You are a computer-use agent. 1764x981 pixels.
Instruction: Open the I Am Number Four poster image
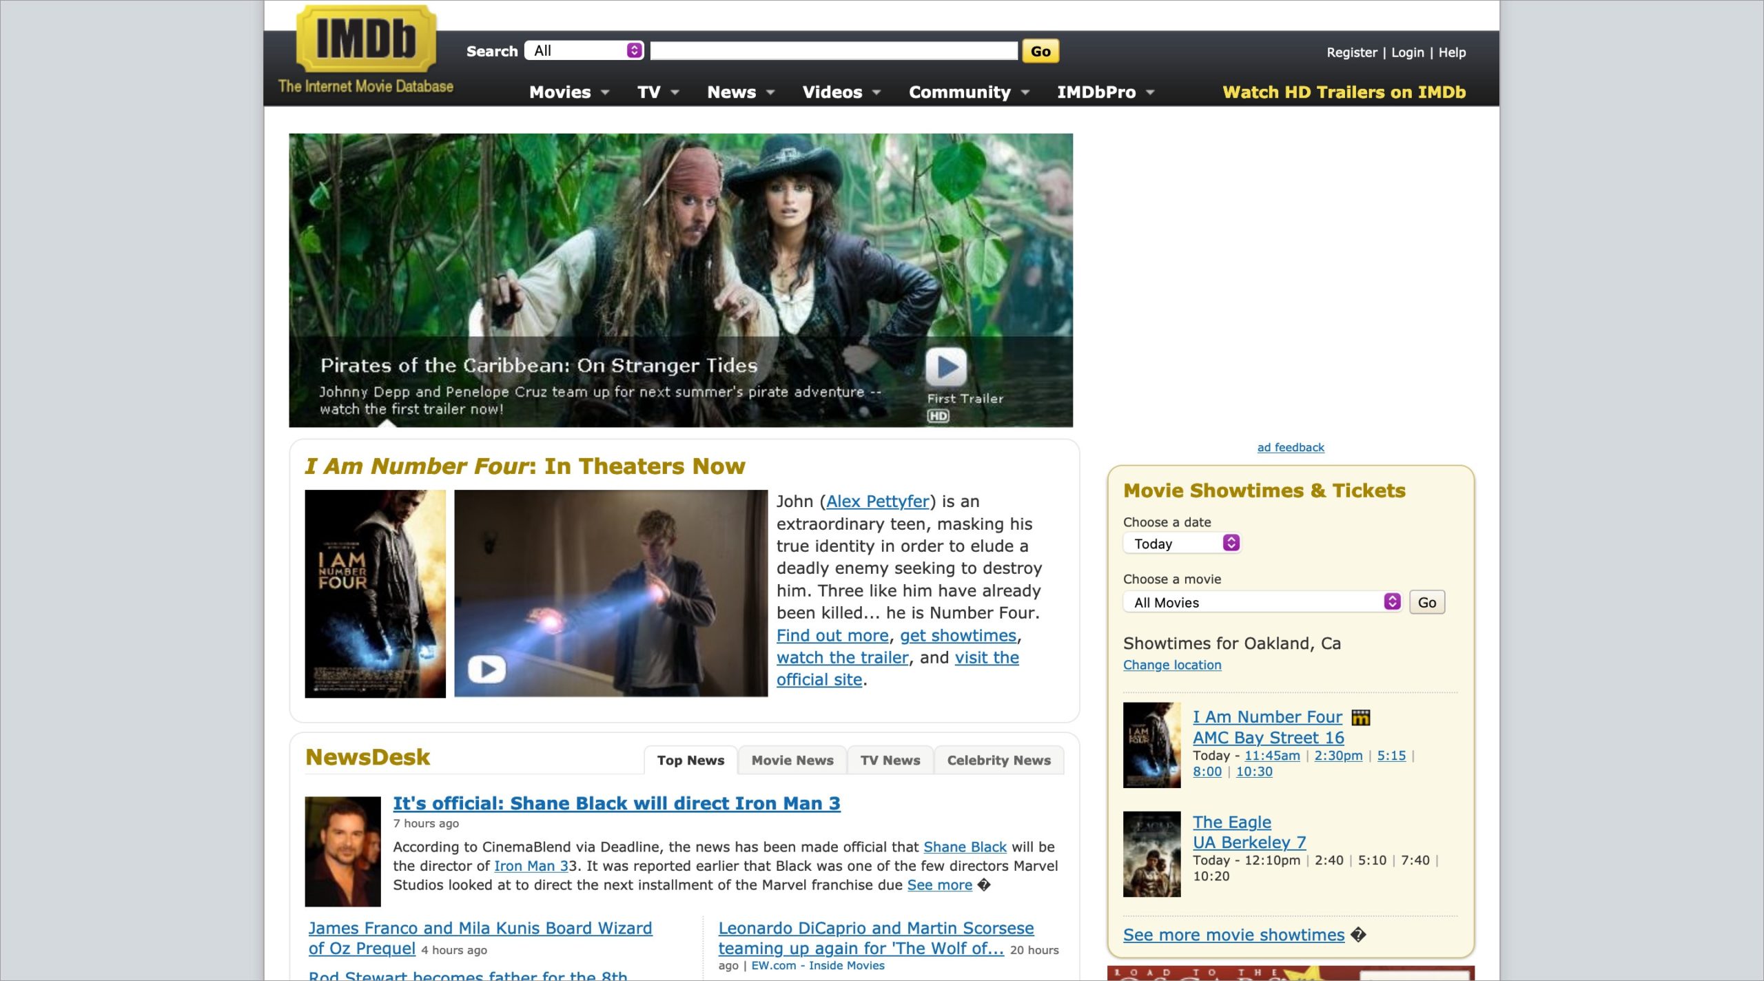[375, 593]
